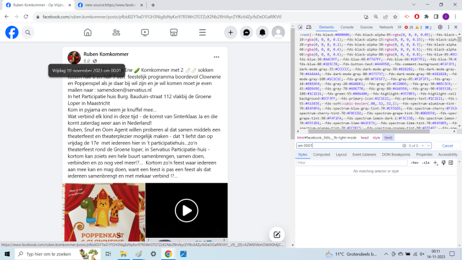Open the Accessibility pane tab

click(448, 154)
